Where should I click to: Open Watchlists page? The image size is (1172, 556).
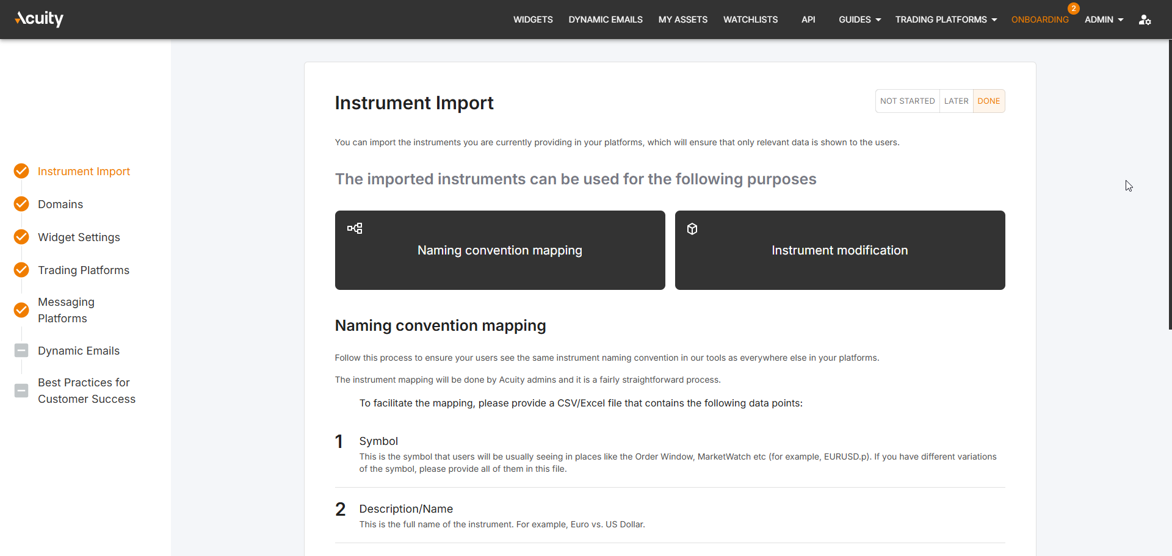click(x=750, y=20)
